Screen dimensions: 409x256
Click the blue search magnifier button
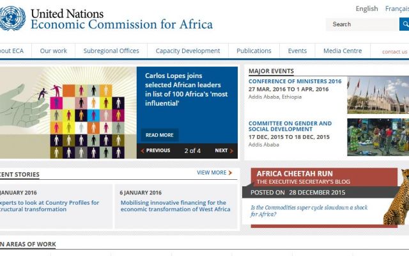tap(405, 24)
